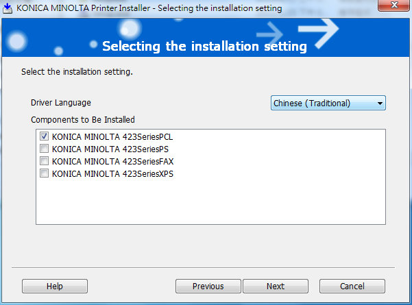Image resolution: width=412 pixels, height=305 pixels.
Task: Click the Driver Language dropdown arrow
Action: pyautogui.click(x=380, y=103)
